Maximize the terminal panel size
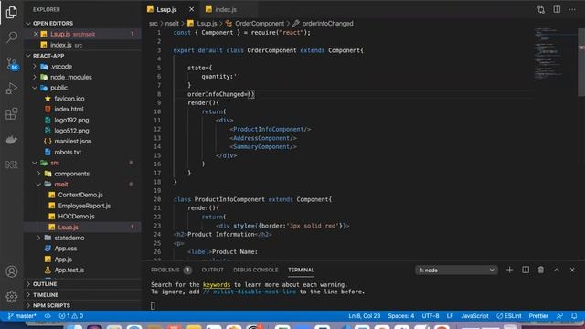The width and height of the screenshot is (585, 329). [x=557, y=270]
